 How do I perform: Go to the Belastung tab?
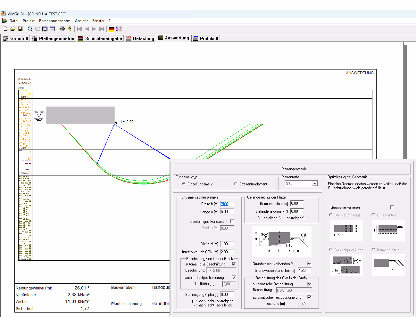coord(140,38)
